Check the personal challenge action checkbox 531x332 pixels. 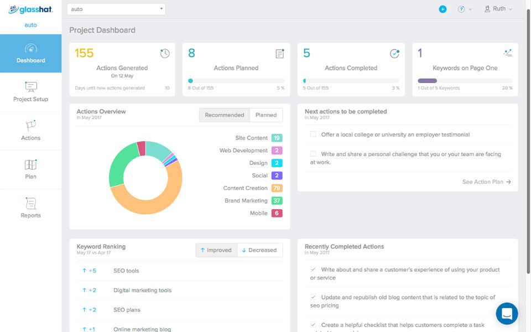[x=313, y=154]
